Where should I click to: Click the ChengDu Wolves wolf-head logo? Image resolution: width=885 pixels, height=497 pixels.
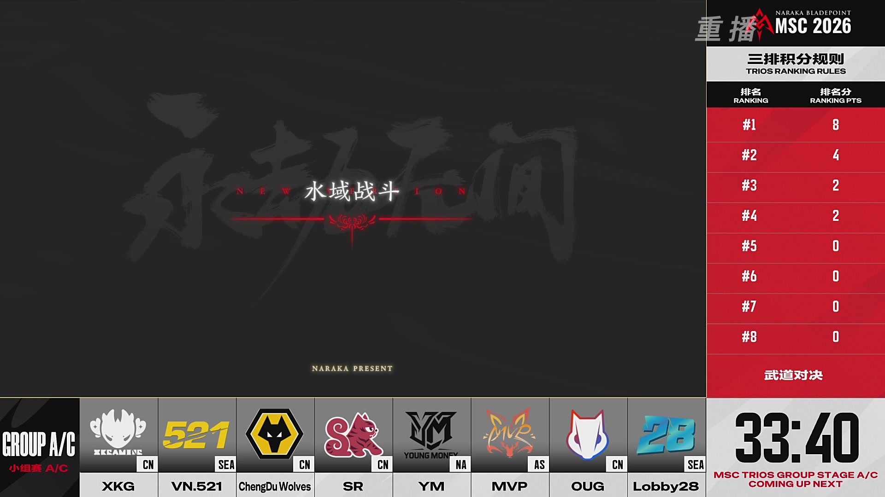[x=275, y=433]
